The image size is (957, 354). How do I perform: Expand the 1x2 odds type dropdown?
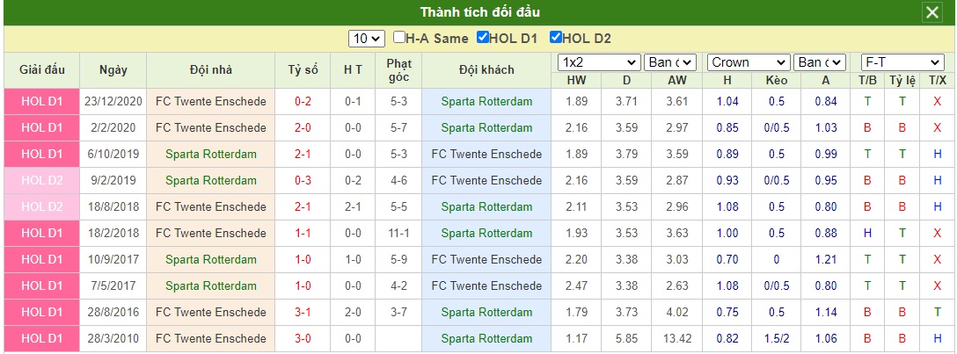pyautogui.click(x=599, y=62)
